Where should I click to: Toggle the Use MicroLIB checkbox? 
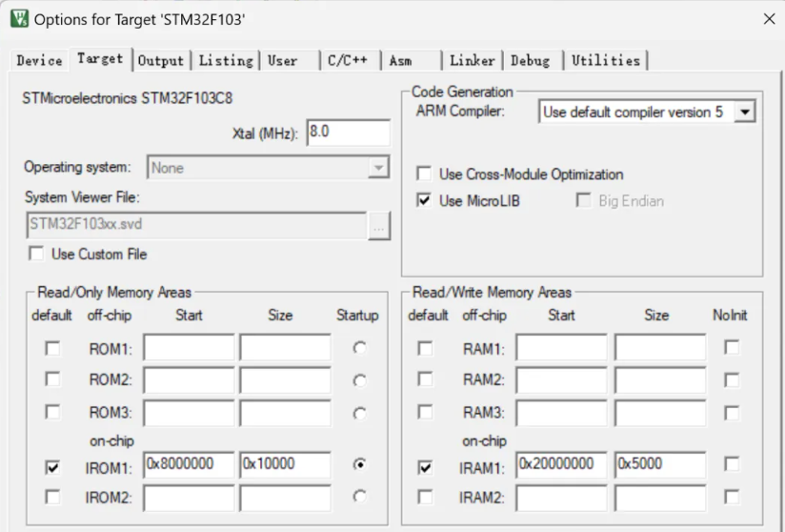424,201
